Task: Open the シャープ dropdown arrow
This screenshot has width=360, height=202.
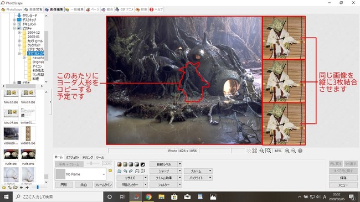Action: 180,171
